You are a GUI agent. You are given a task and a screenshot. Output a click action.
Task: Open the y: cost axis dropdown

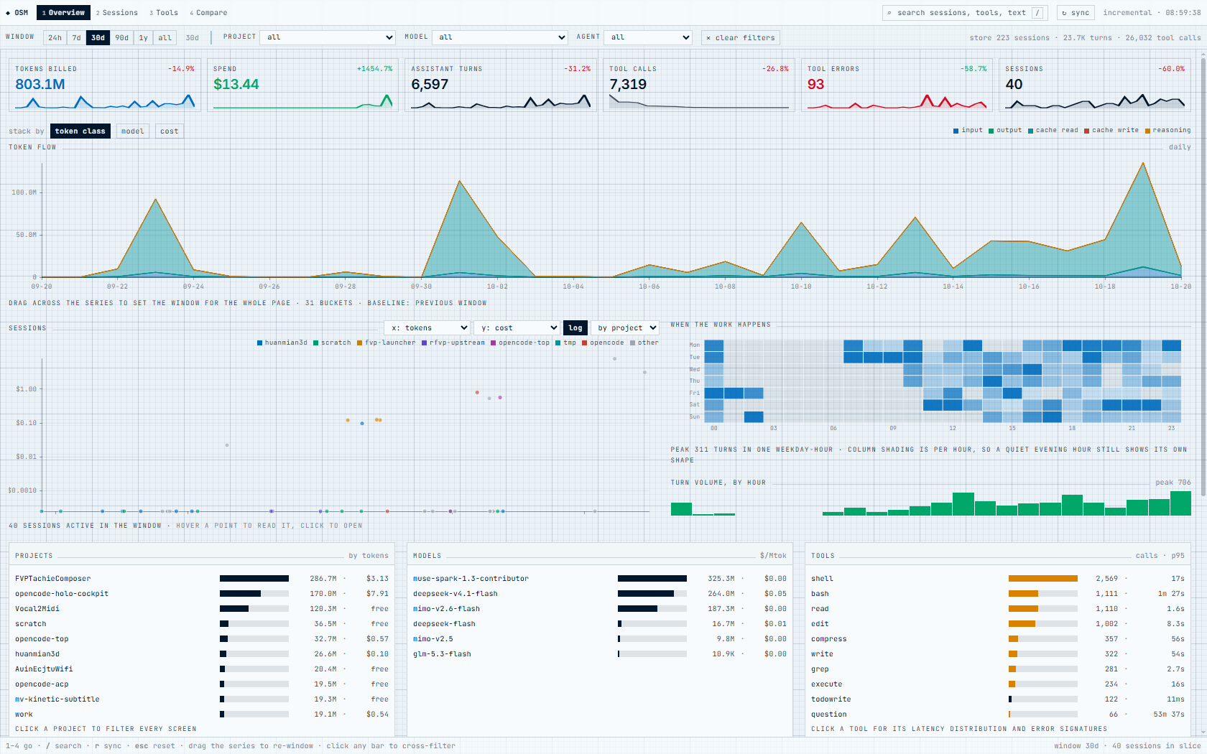click(x=517, y=327)
